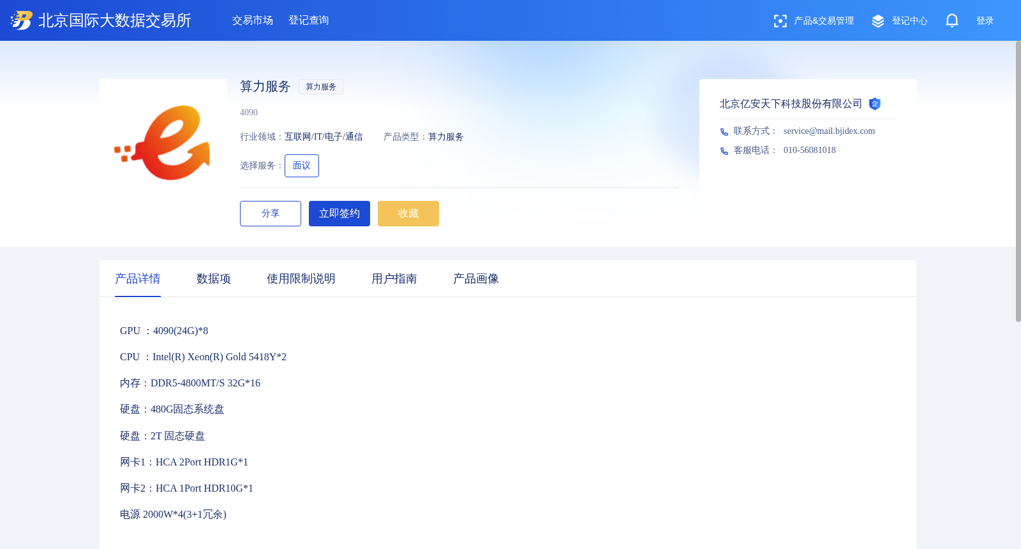This screenshot has width=1021, height=549.
Task: Switch to the 使用限制说明 tab
Action: click(x=301, y=279)
